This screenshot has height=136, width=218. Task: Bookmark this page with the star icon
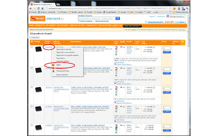[x=170, y=8]
